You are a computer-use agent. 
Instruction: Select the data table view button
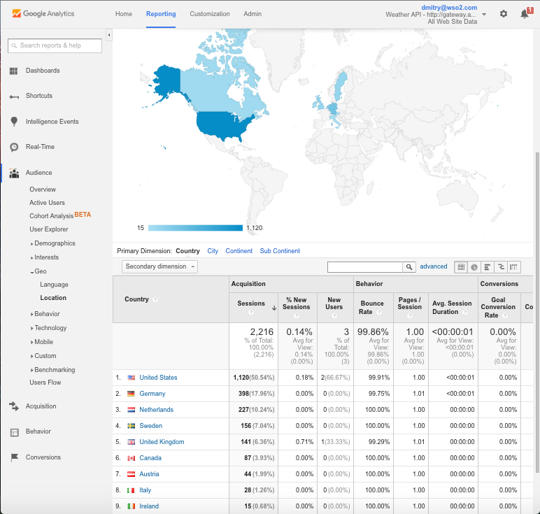pos(462,267)
